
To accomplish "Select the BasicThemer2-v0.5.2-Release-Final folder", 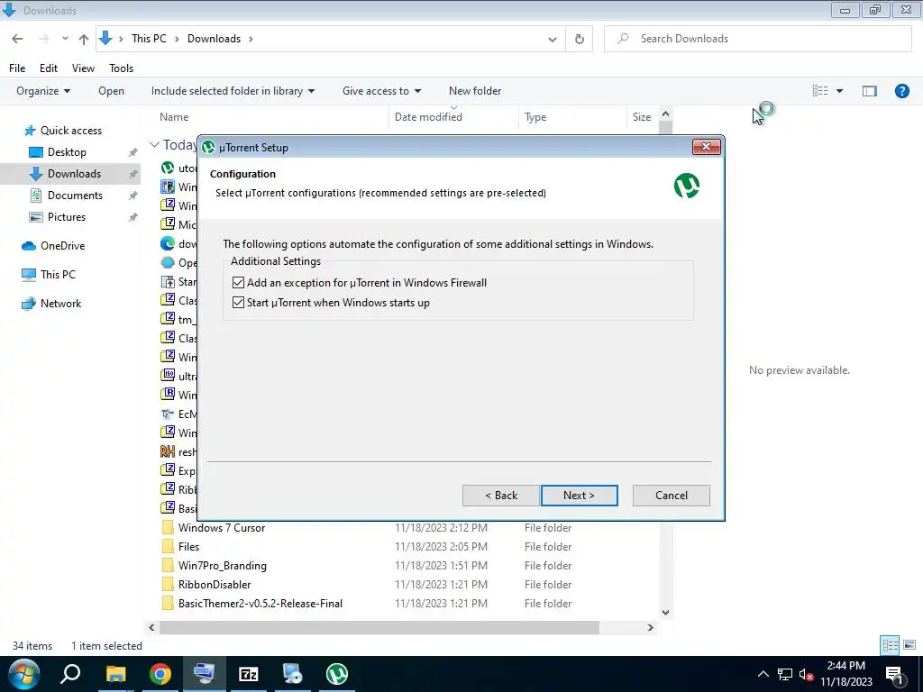I will pos(260,603).
